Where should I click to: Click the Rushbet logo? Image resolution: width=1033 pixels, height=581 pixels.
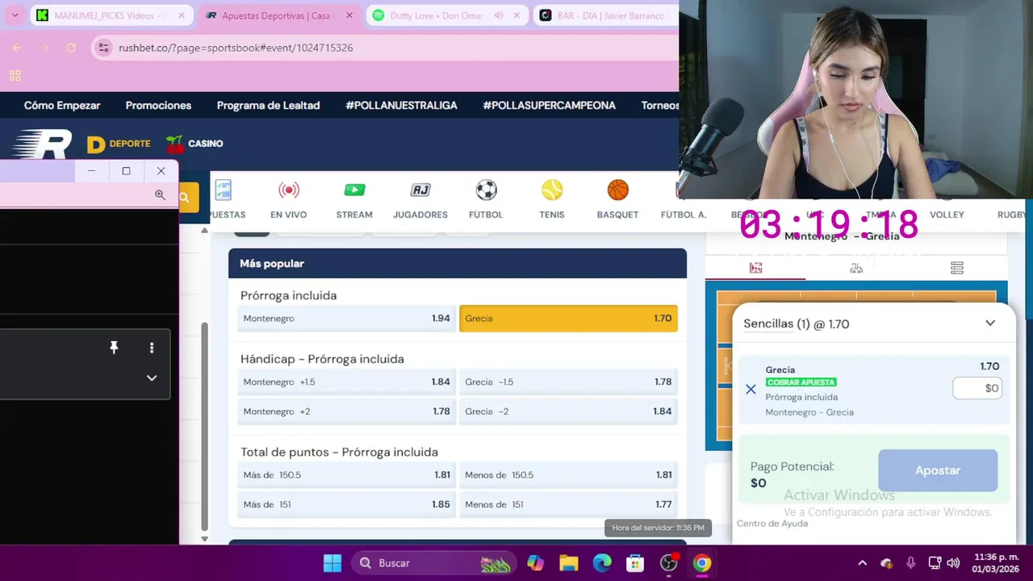point(42,144)
